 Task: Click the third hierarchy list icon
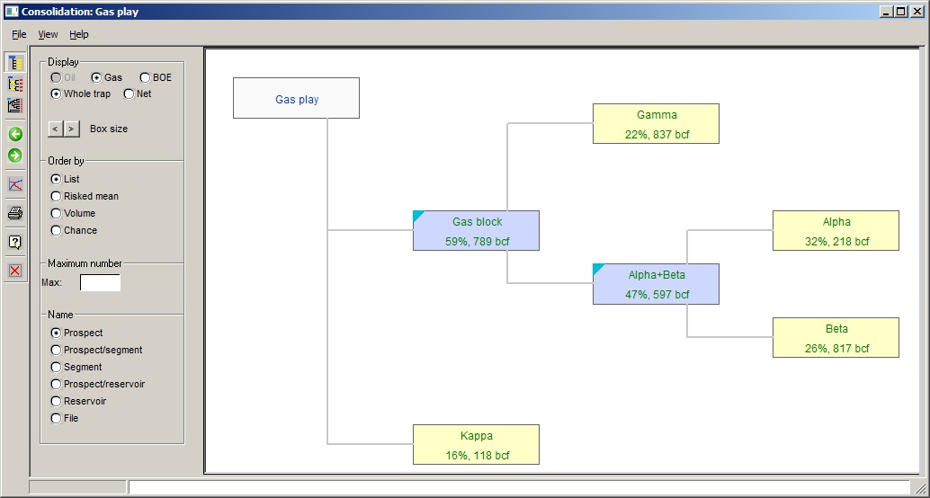tap(15, 106)
